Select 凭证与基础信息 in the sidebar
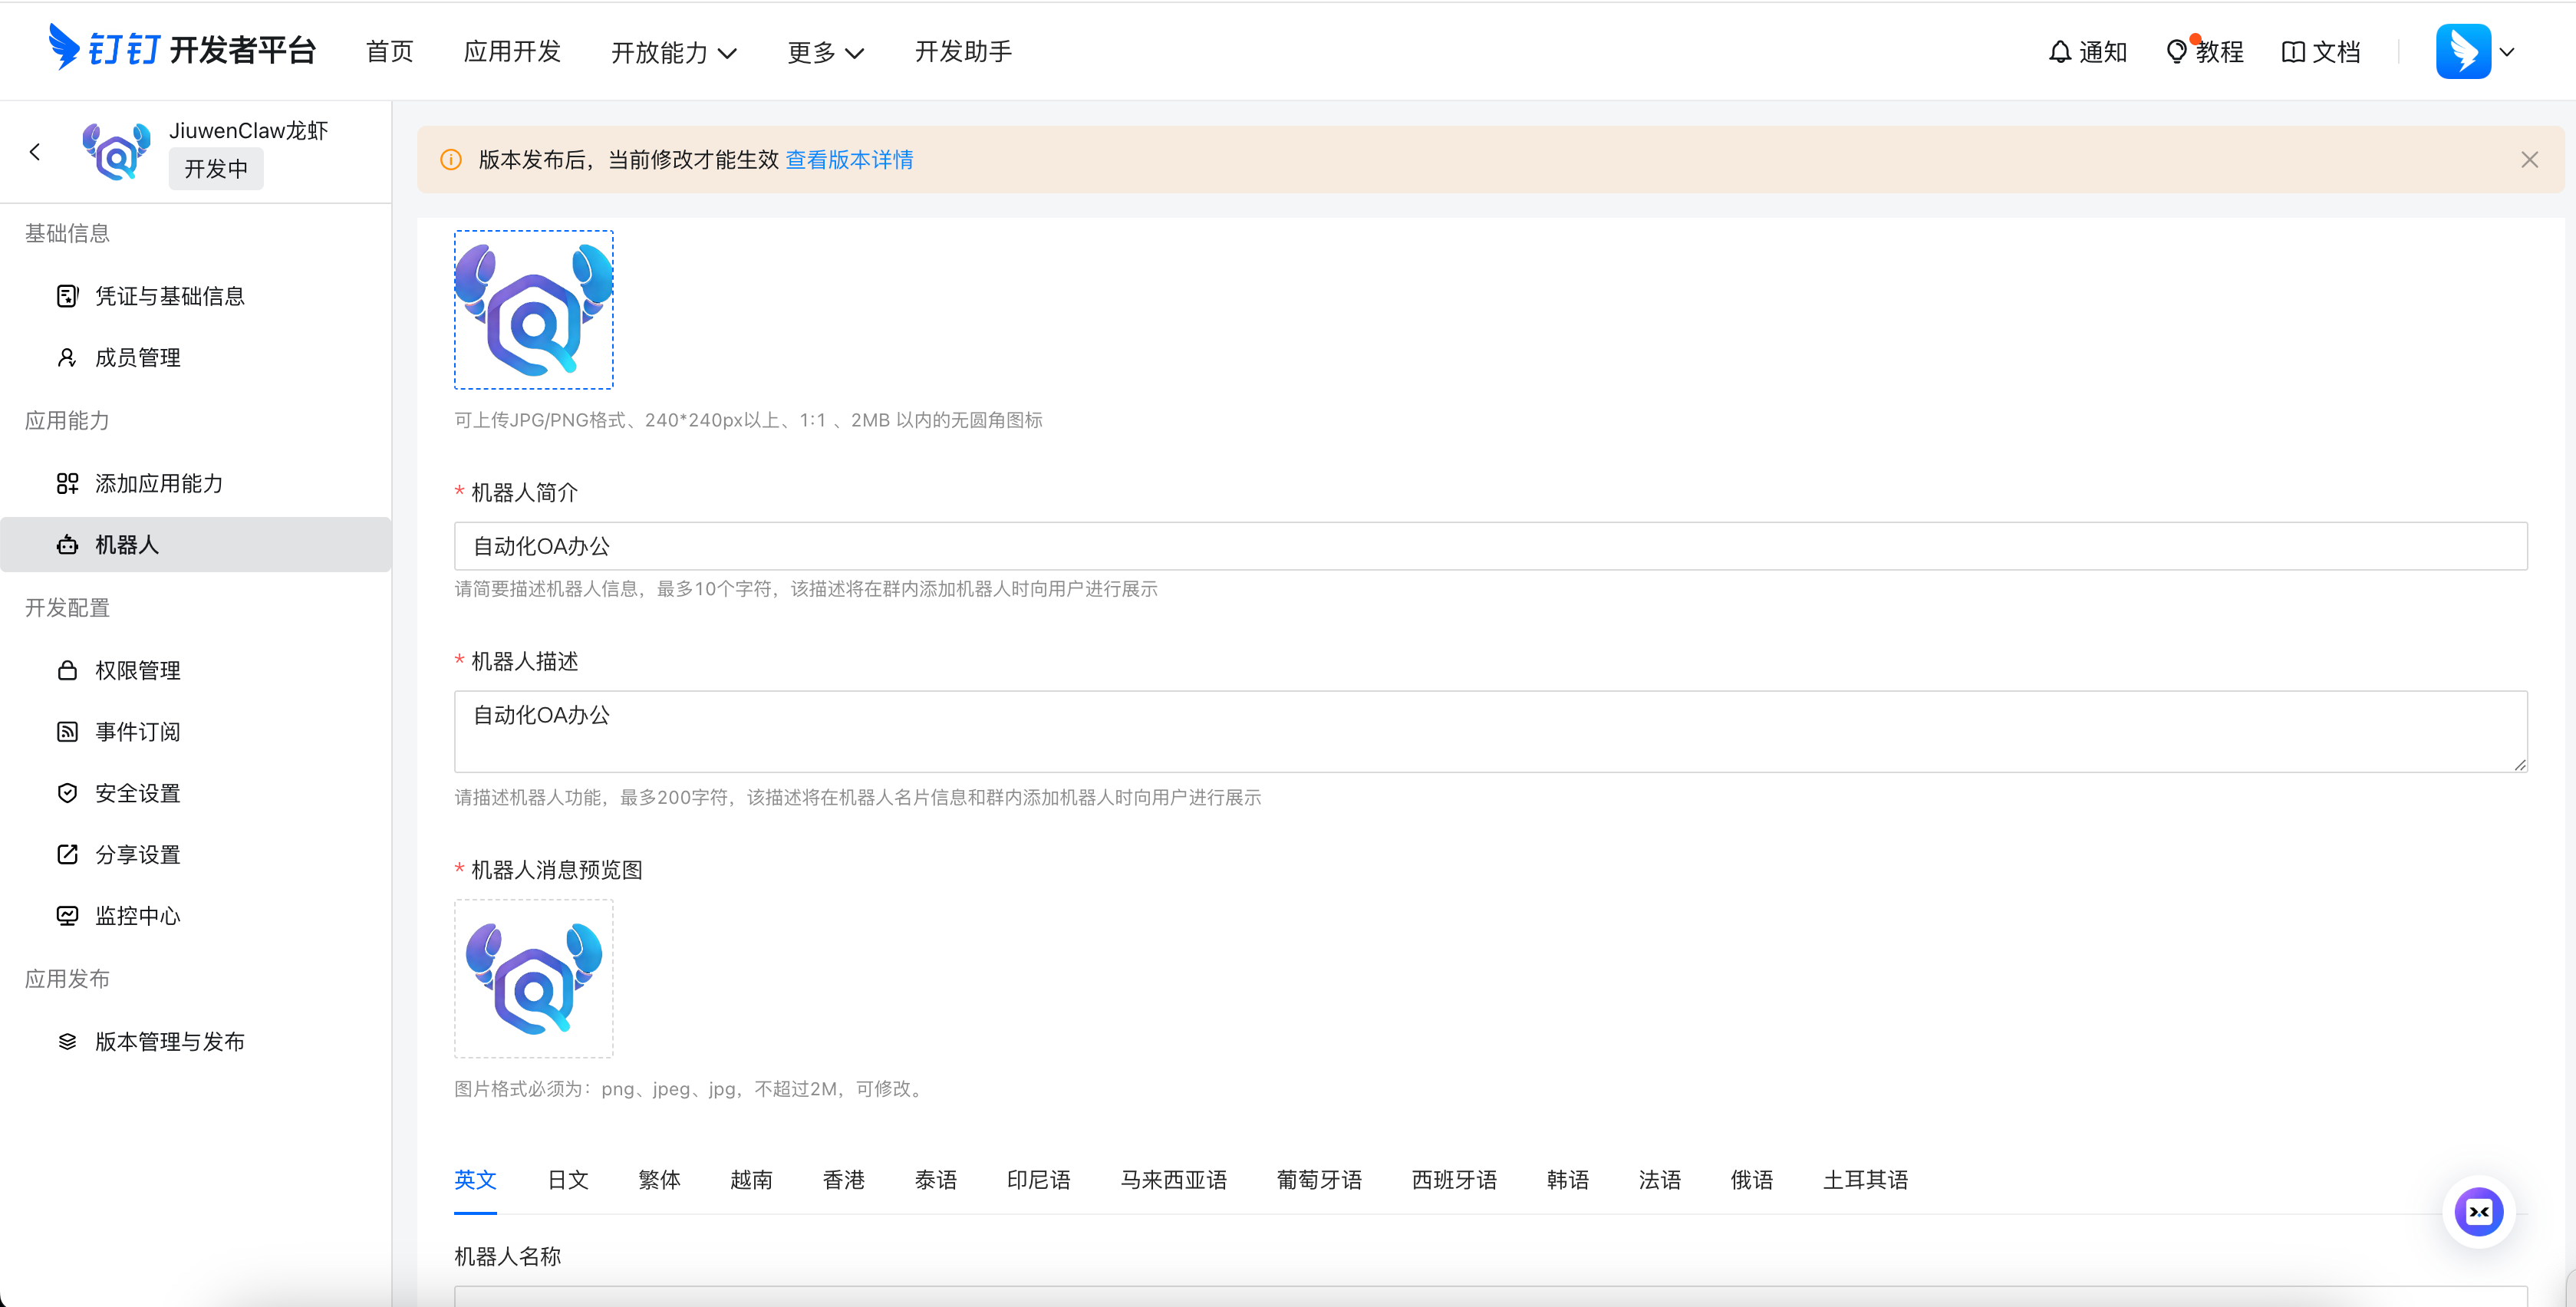Screen dimensions: 2576x1307 pos(169,295)
